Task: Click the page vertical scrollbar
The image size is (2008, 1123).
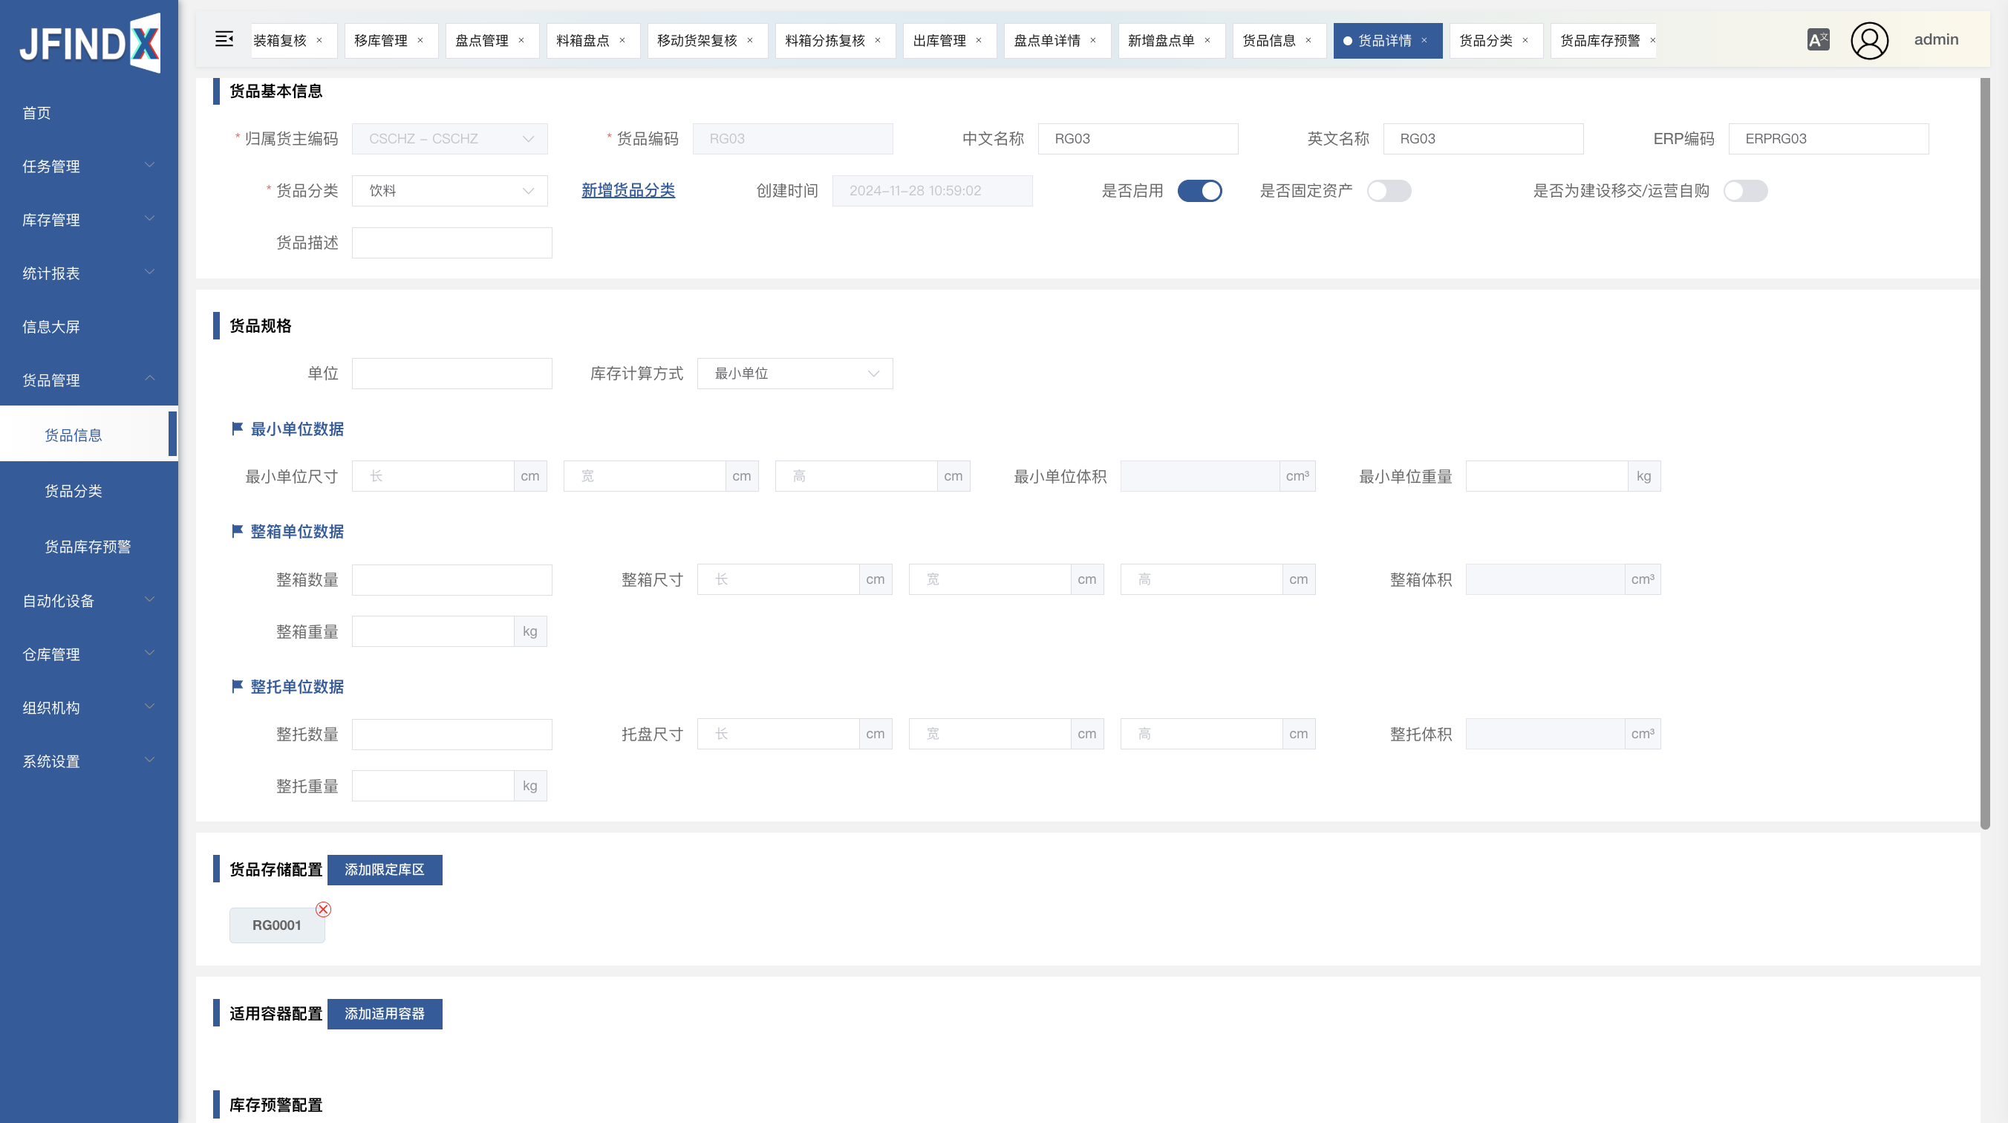Action: click(x=1985, y=452)
